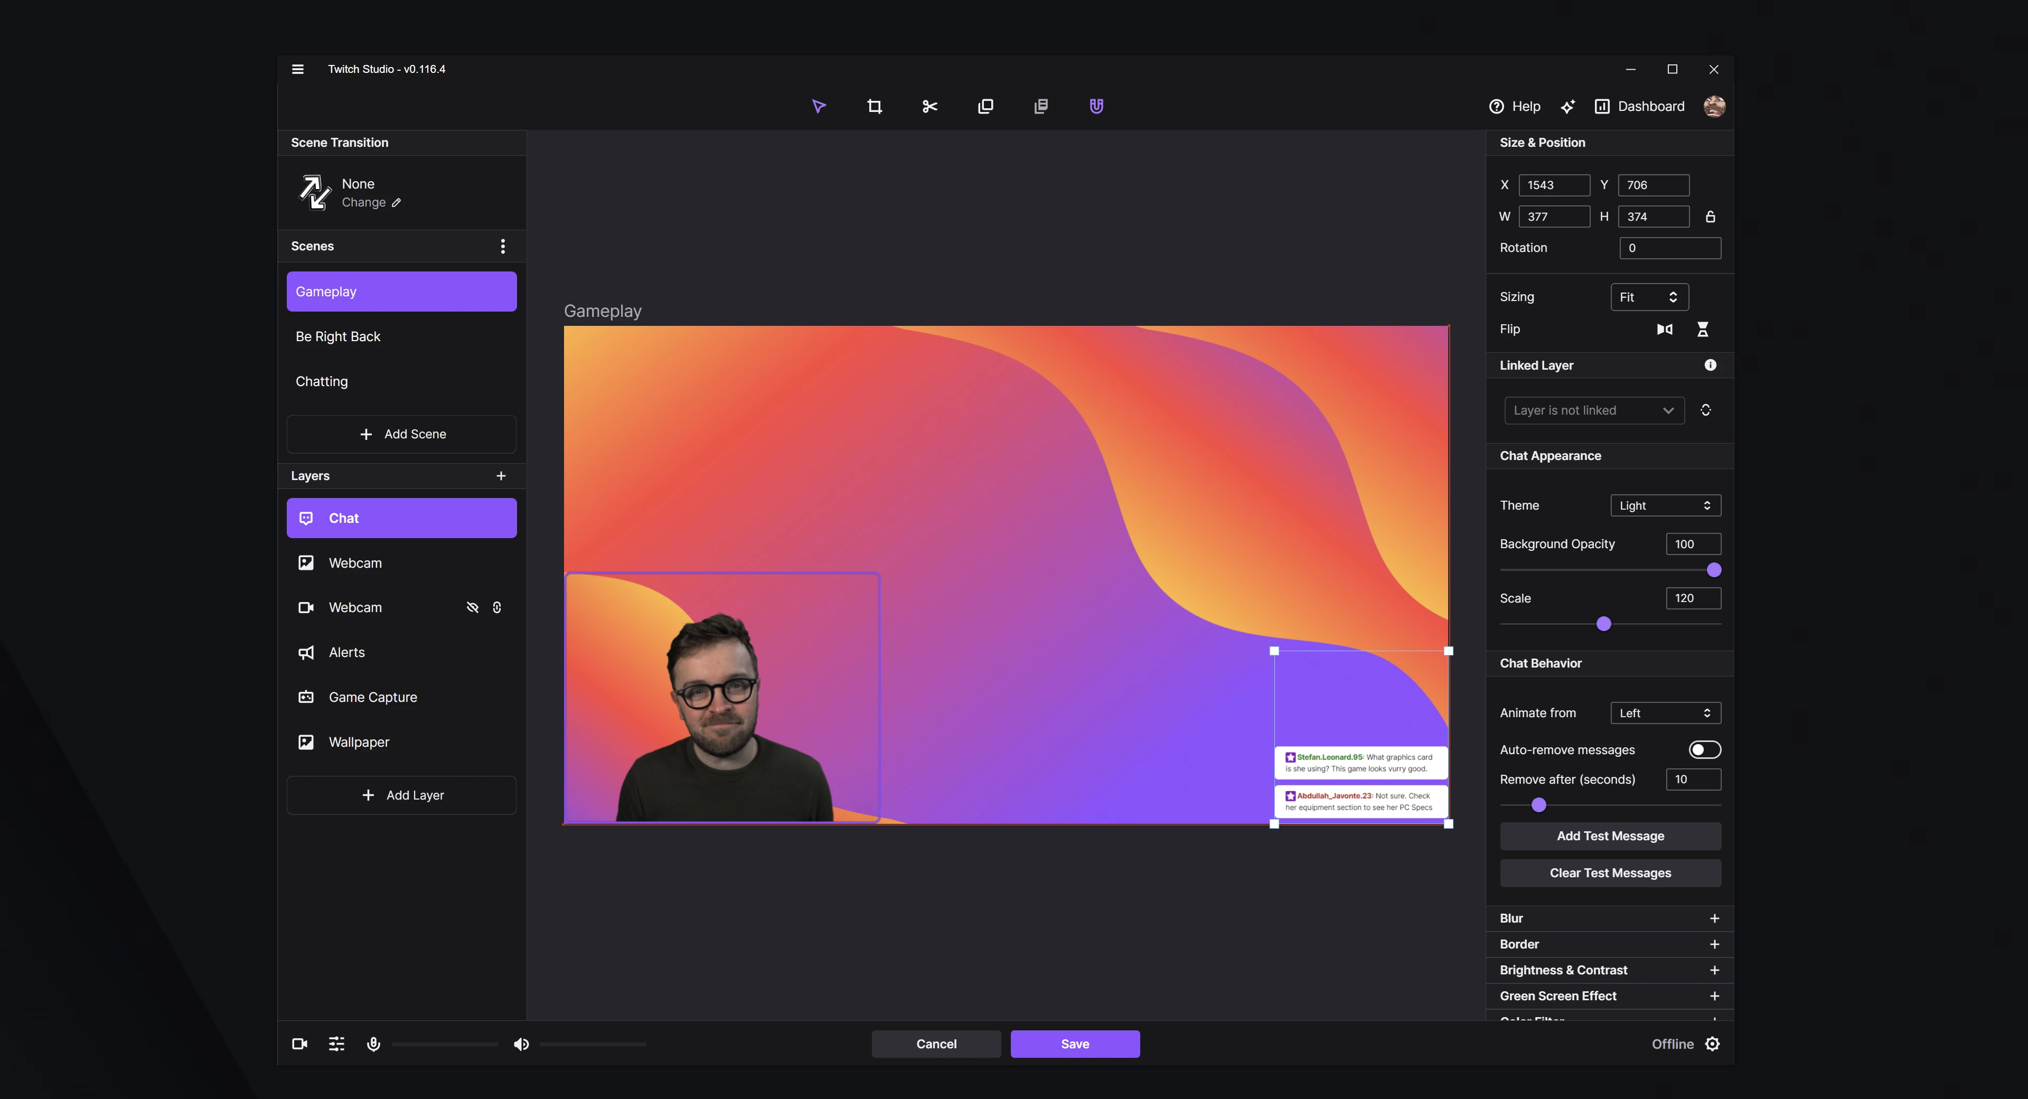Click the Cancel button
Screen dimensions: 2028x1099
[936, 1044]
